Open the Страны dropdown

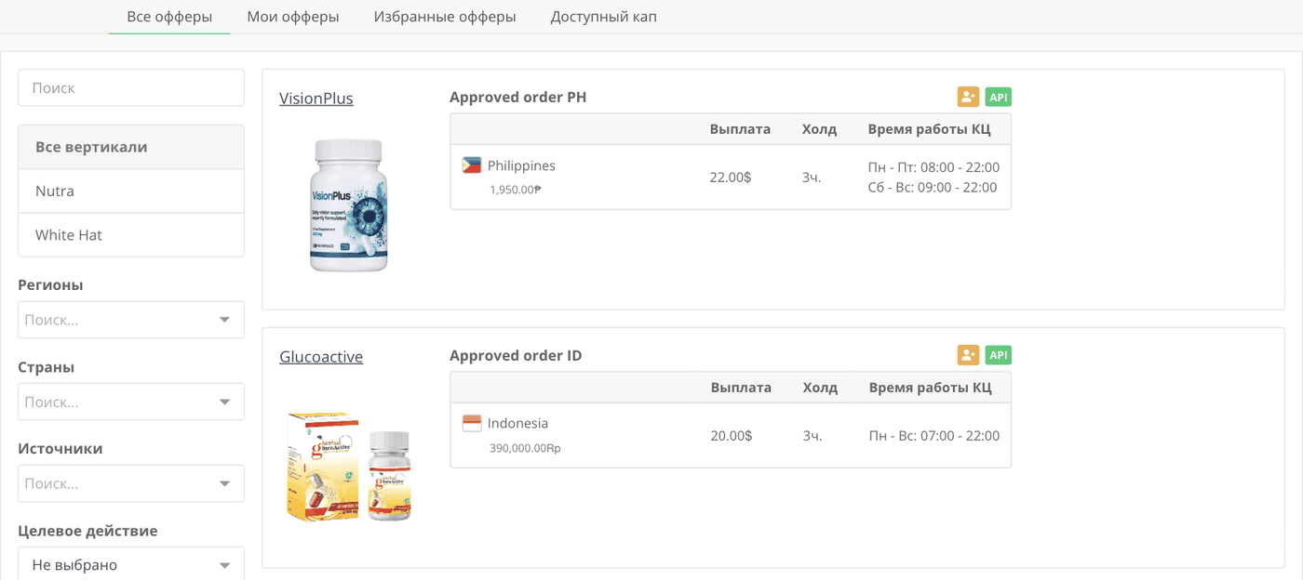131,402
